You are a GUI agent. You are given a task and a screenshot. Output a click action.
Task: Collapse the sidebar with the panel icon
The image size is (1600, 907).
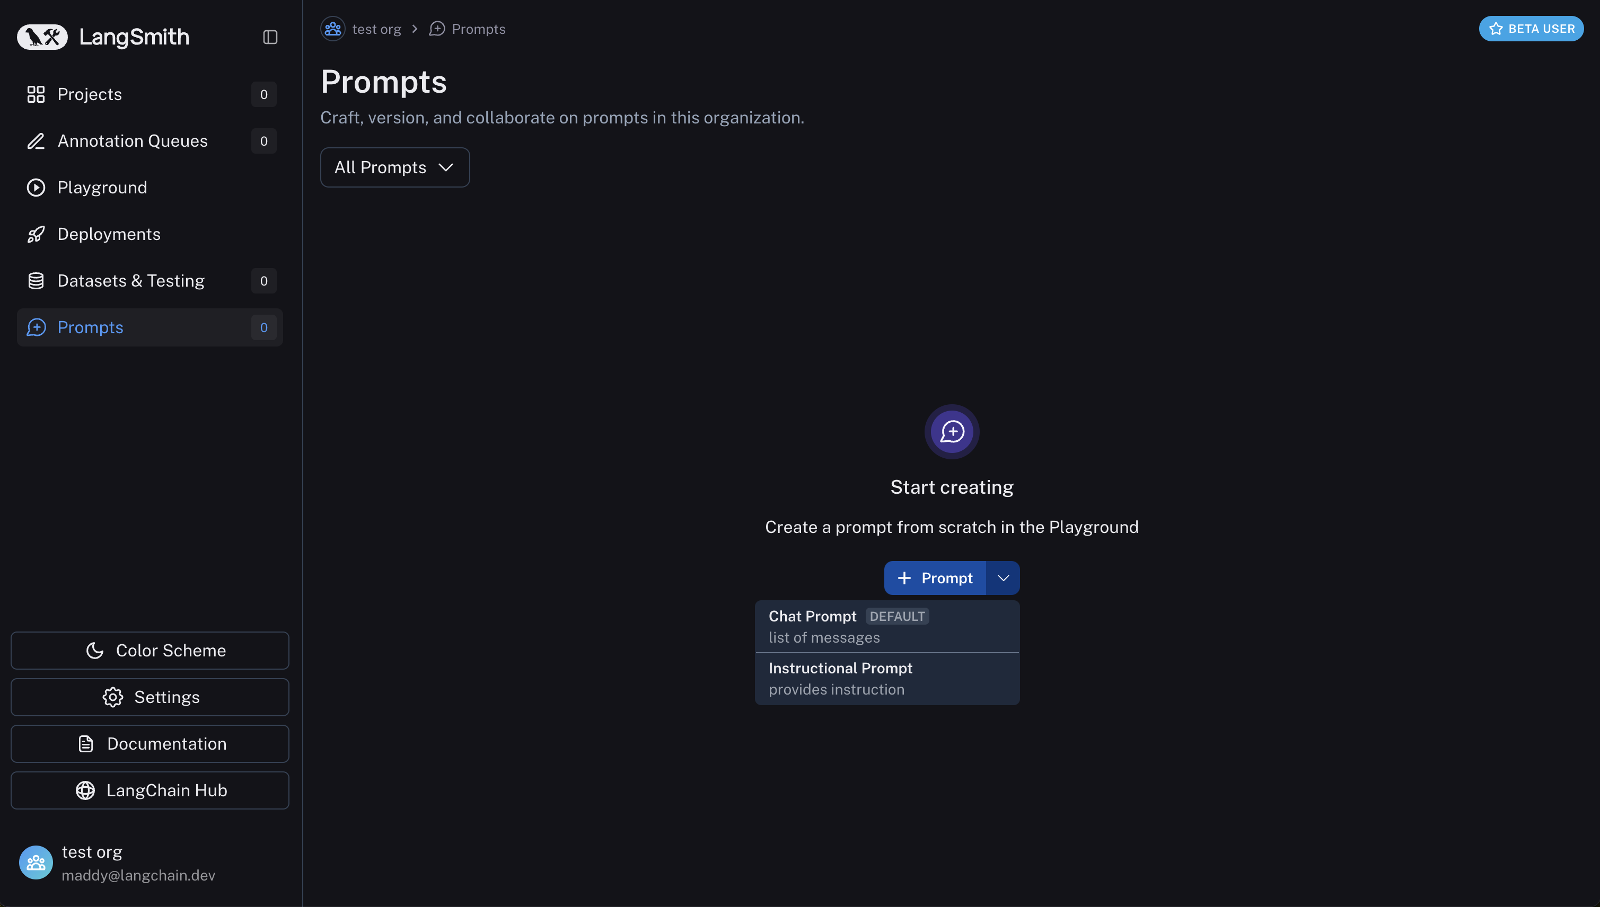tap(270, 38)
